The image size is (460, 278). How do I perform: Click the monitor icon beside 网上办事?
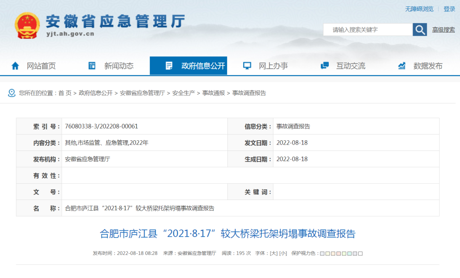click(x=247, y=66)
